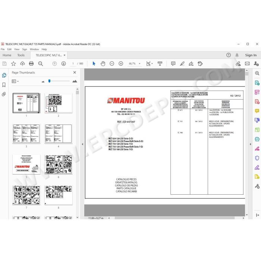Reduce thumbnail size small mountains icon
Viewport: 261px width, 261px height.
(43, 82)
